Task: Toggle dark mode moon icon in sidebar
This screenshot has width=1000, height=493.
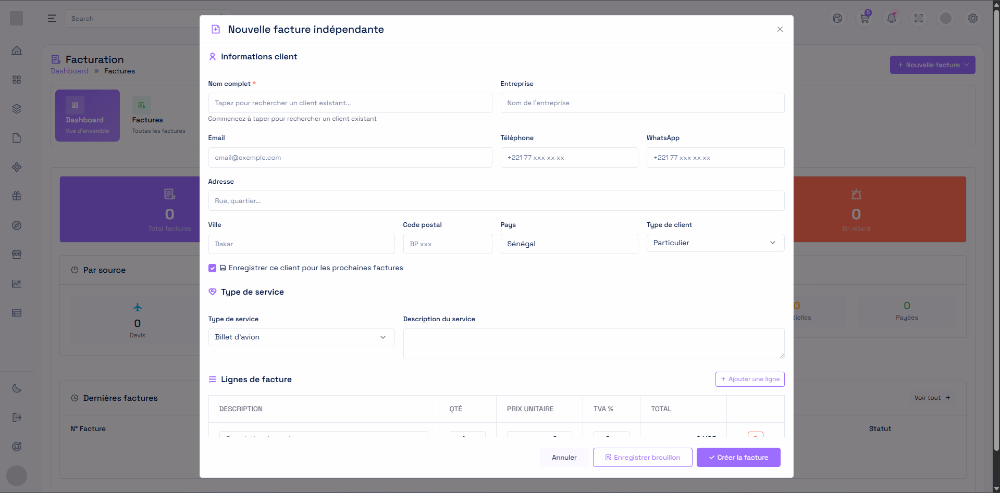Action: (x=17, y=388)
